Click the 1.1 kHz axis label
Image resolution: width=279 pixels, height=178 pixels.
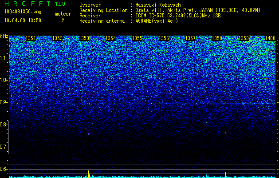3,58
